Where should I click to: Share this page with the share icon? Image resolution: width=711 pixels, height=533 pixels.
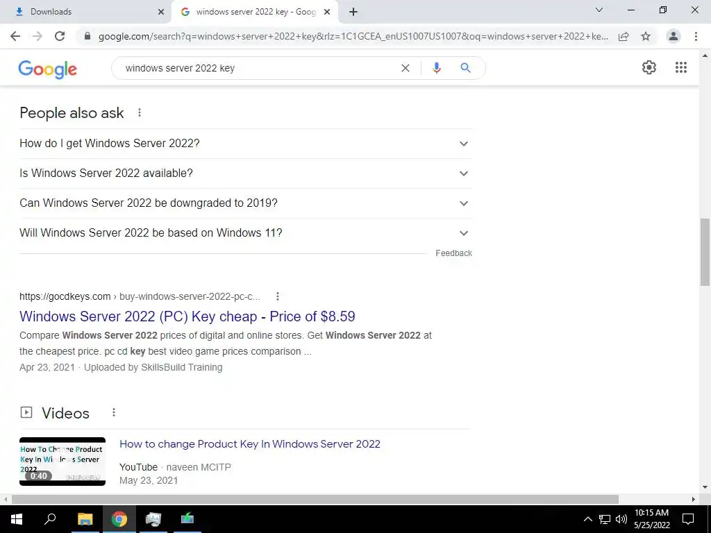(624, 36)
